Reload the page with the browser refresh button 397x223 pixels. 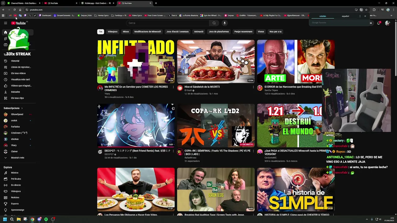coord(14,10)
